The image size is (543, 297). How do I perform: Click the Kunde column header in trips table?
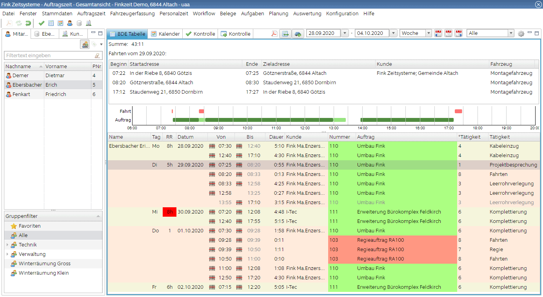tap(432, 64)
